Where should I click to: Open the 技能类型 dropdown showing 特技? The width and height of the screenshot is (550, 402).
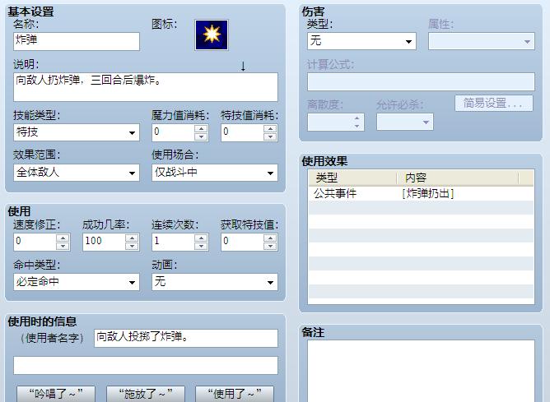pyautogui.click(x=77, y=132)
